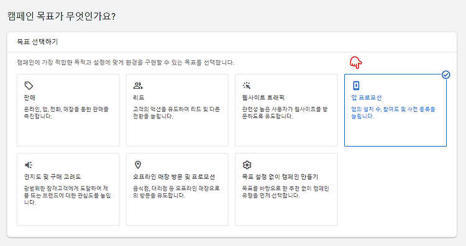Choose the 웹사이트 트래픽 goal card
Screen dimensions: 466x246
point(286,110)
